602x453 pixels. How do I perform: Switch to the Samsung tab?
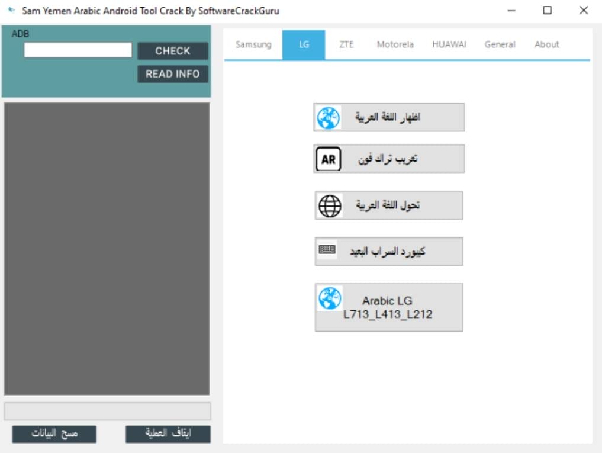tap(253, 44)
